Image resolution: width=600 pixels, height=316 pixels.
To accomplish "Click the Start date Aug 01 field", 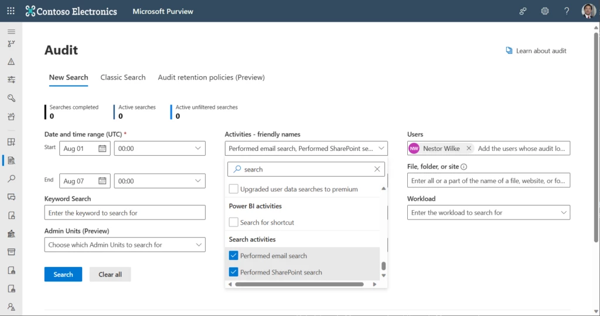I will 85,148.
